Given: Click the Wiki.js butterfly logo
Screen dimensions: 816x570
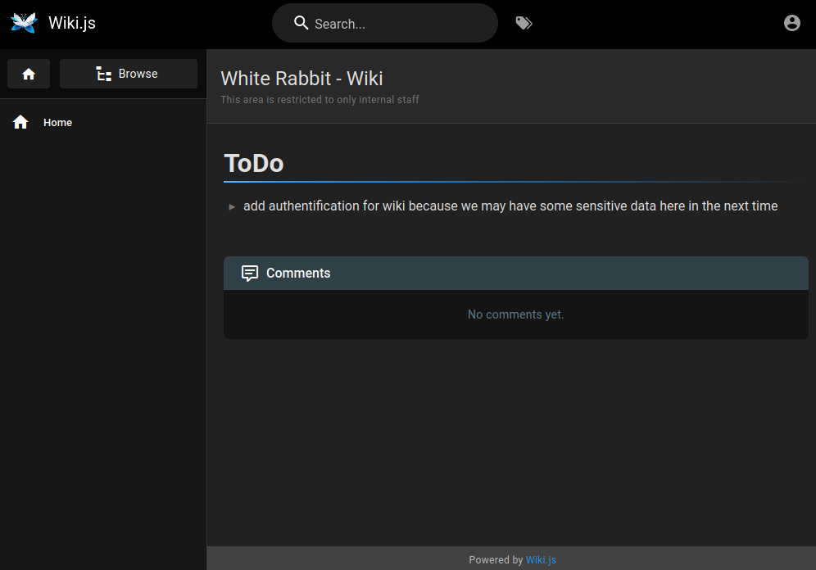Looking at the screenshot, I should [x=24, y=23].
